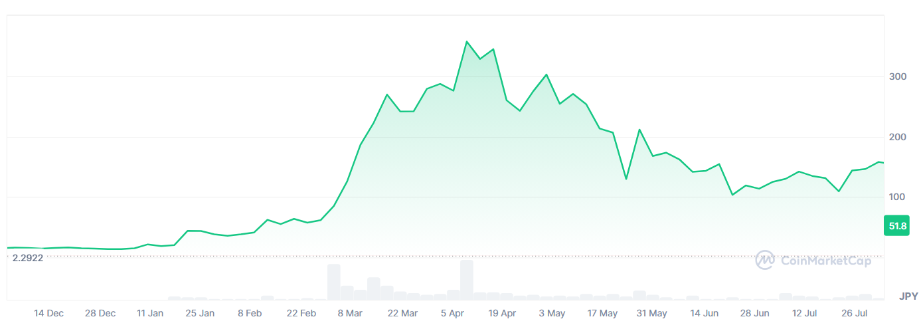Click the green 51.8 current price badge
The height and width of the screenshot is (335, 923).
pyautogui.click(x=897, y=226)
